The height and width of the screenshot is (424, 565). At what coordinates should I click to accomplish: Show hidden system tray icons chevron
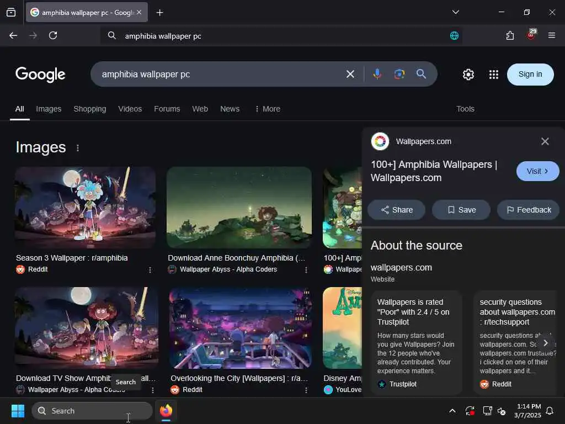coord(452,411)
